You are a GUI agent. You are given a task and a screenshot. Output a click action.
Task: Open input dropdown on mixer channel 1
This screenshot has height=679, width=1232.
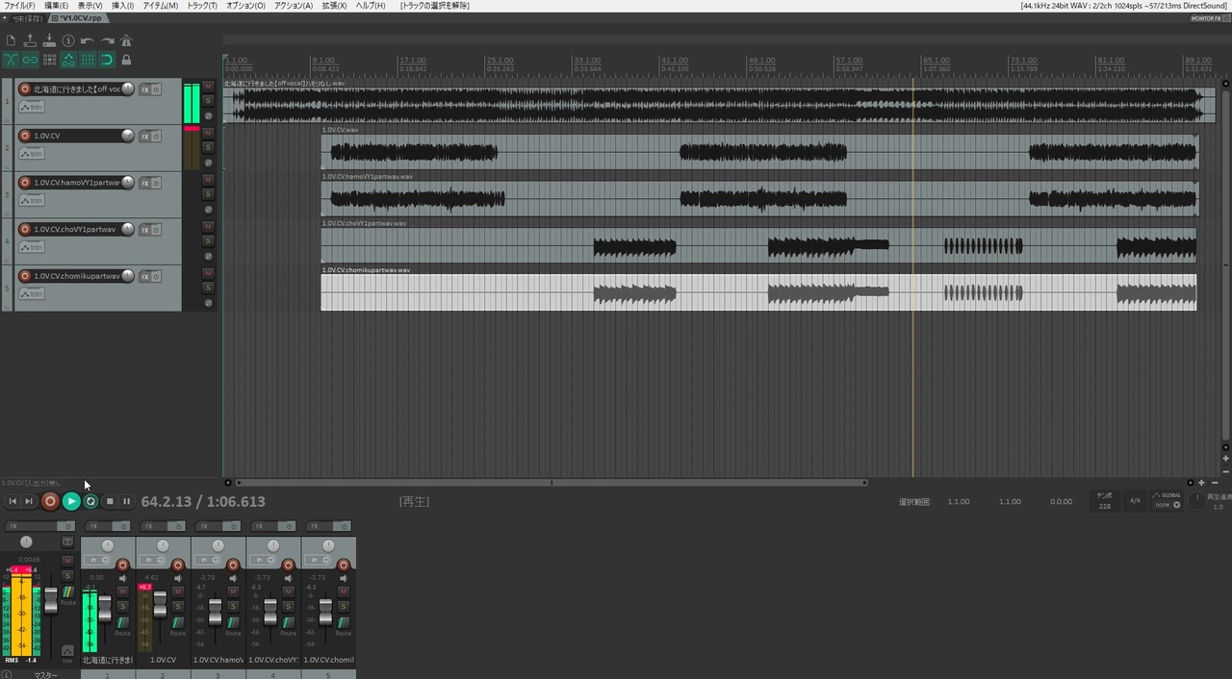click(97, 560)
